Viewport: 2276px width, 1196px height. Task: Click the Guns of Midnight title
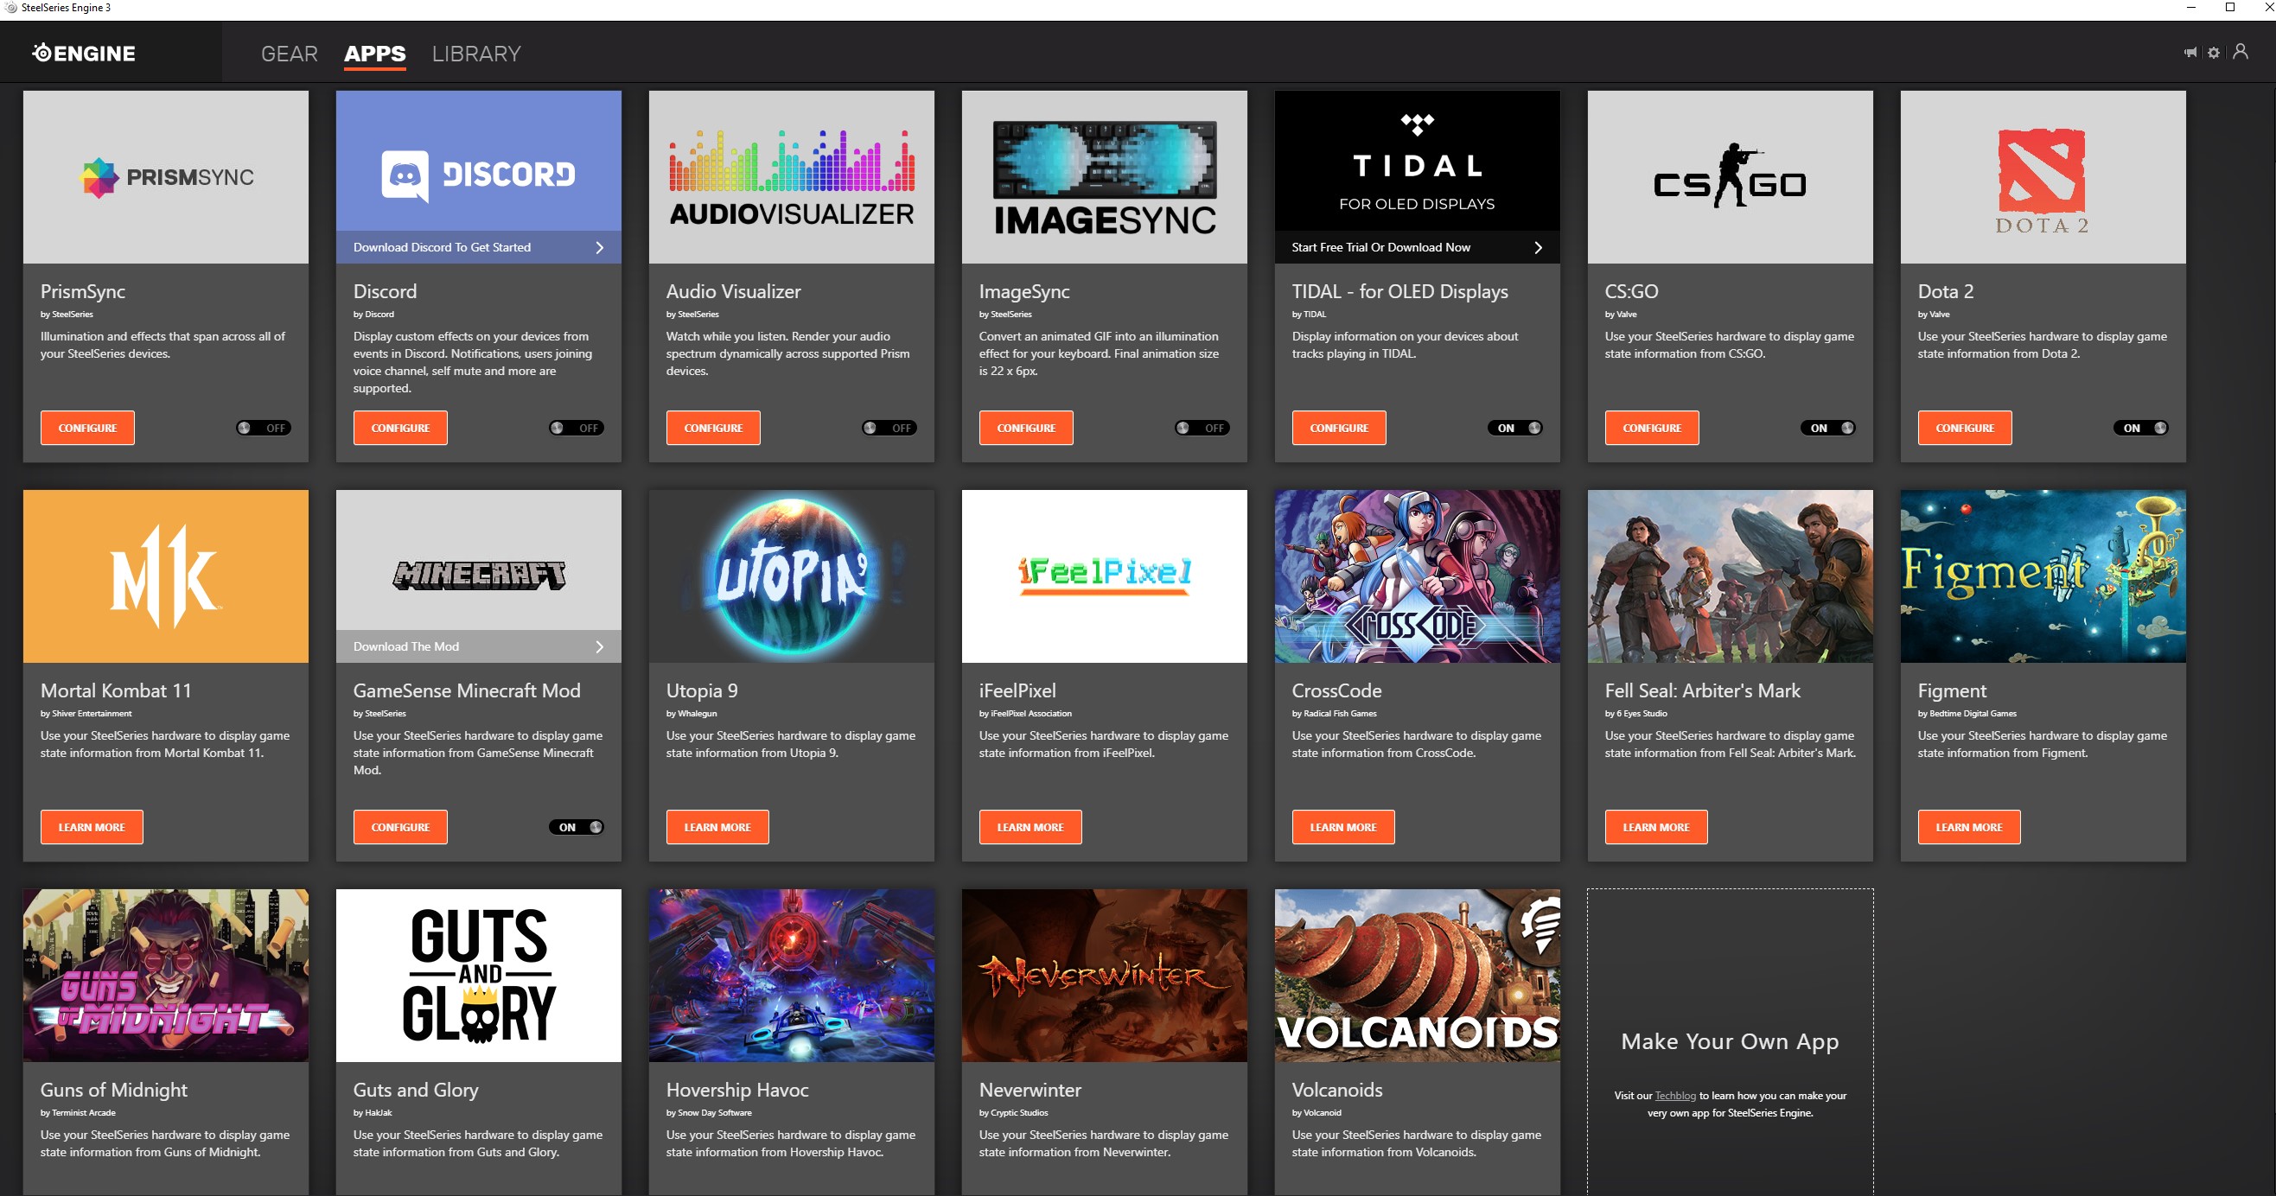click(113, 1090)
